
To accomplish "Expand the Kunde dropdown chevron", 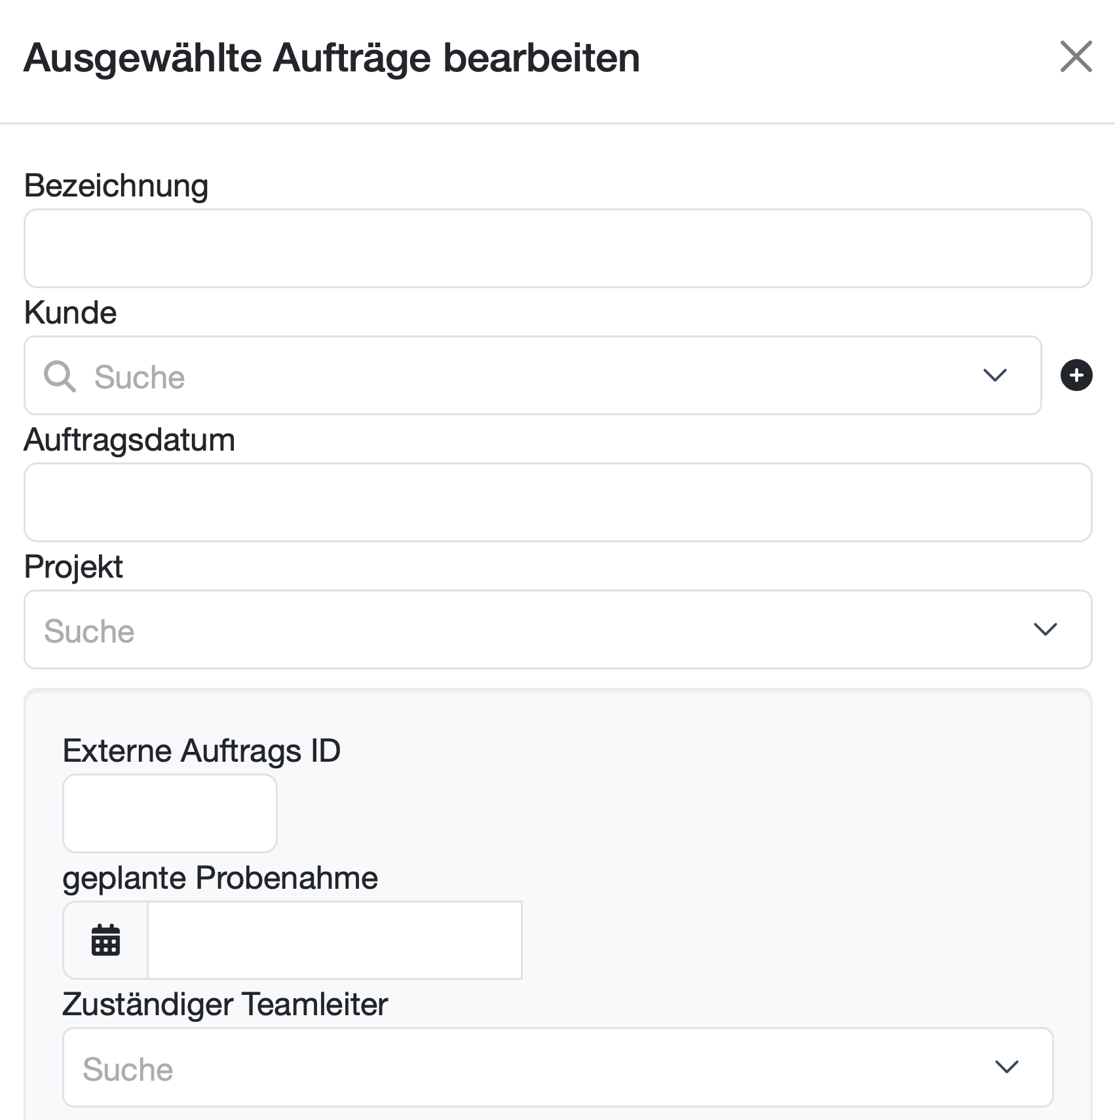I will click(994, 375).
